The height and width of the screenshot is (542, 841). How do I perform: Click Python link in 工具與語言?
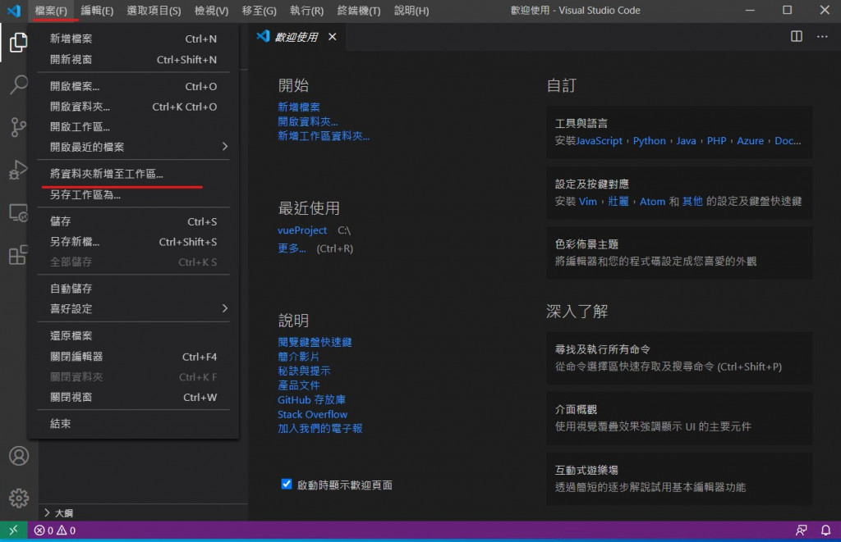(x=649, y=141)
